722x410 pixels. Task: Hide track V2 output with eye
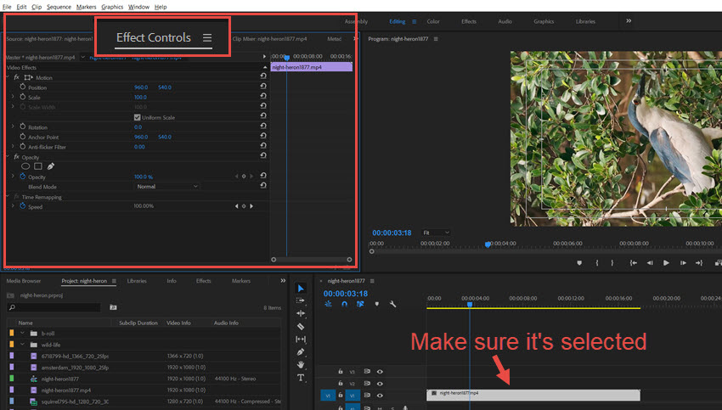point(380,384)
